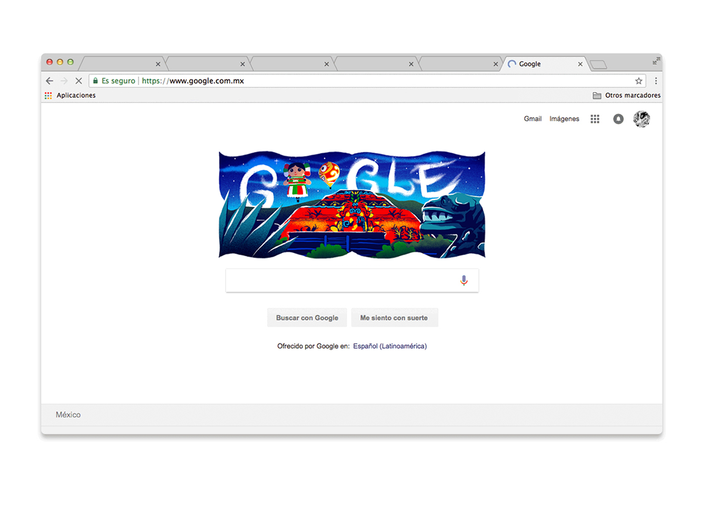Screen dimensions: 703x505
Task: Click the Buscar con Google button
Action: click(307, 318)
